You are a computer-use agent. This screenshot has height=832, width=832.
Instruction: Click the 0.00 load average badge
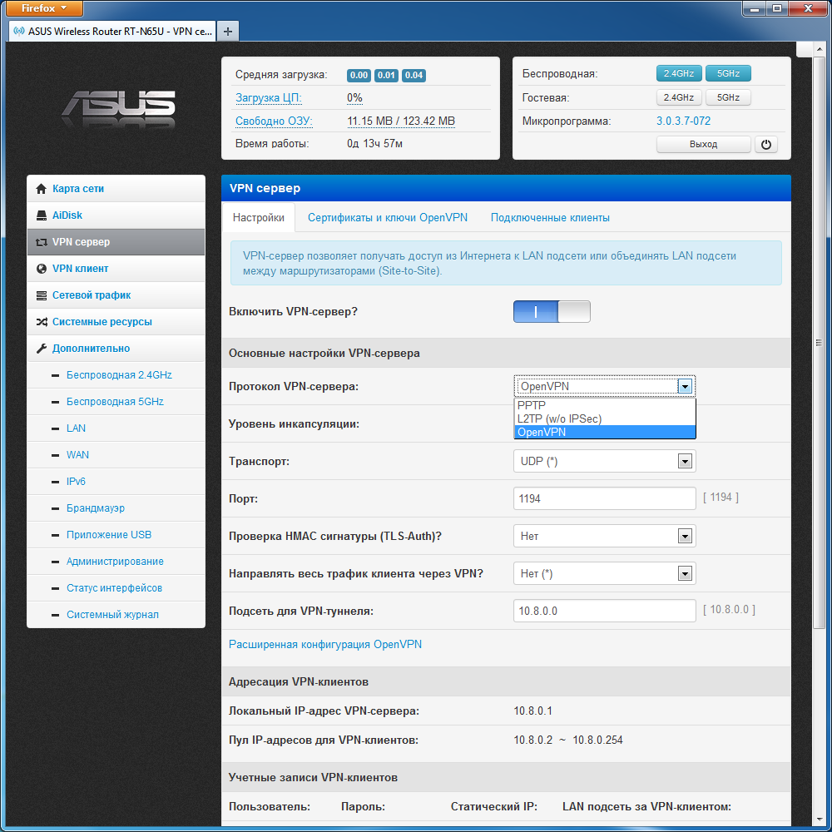pos(359,76)
